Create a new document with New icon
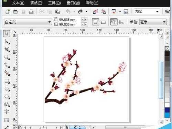Image resolution: width=172 pixels, height=129 pixels. (8, 12)
